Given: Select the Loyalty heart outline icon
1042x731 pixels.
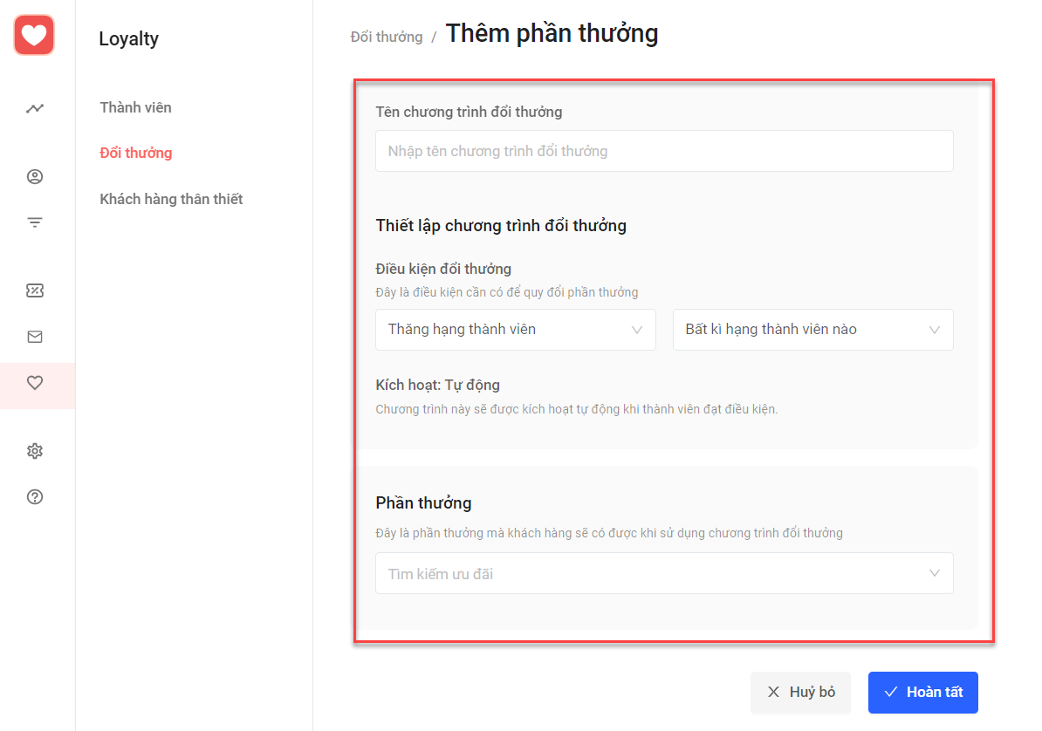Looking at the screenshot, I should click(x=35, y=383).
